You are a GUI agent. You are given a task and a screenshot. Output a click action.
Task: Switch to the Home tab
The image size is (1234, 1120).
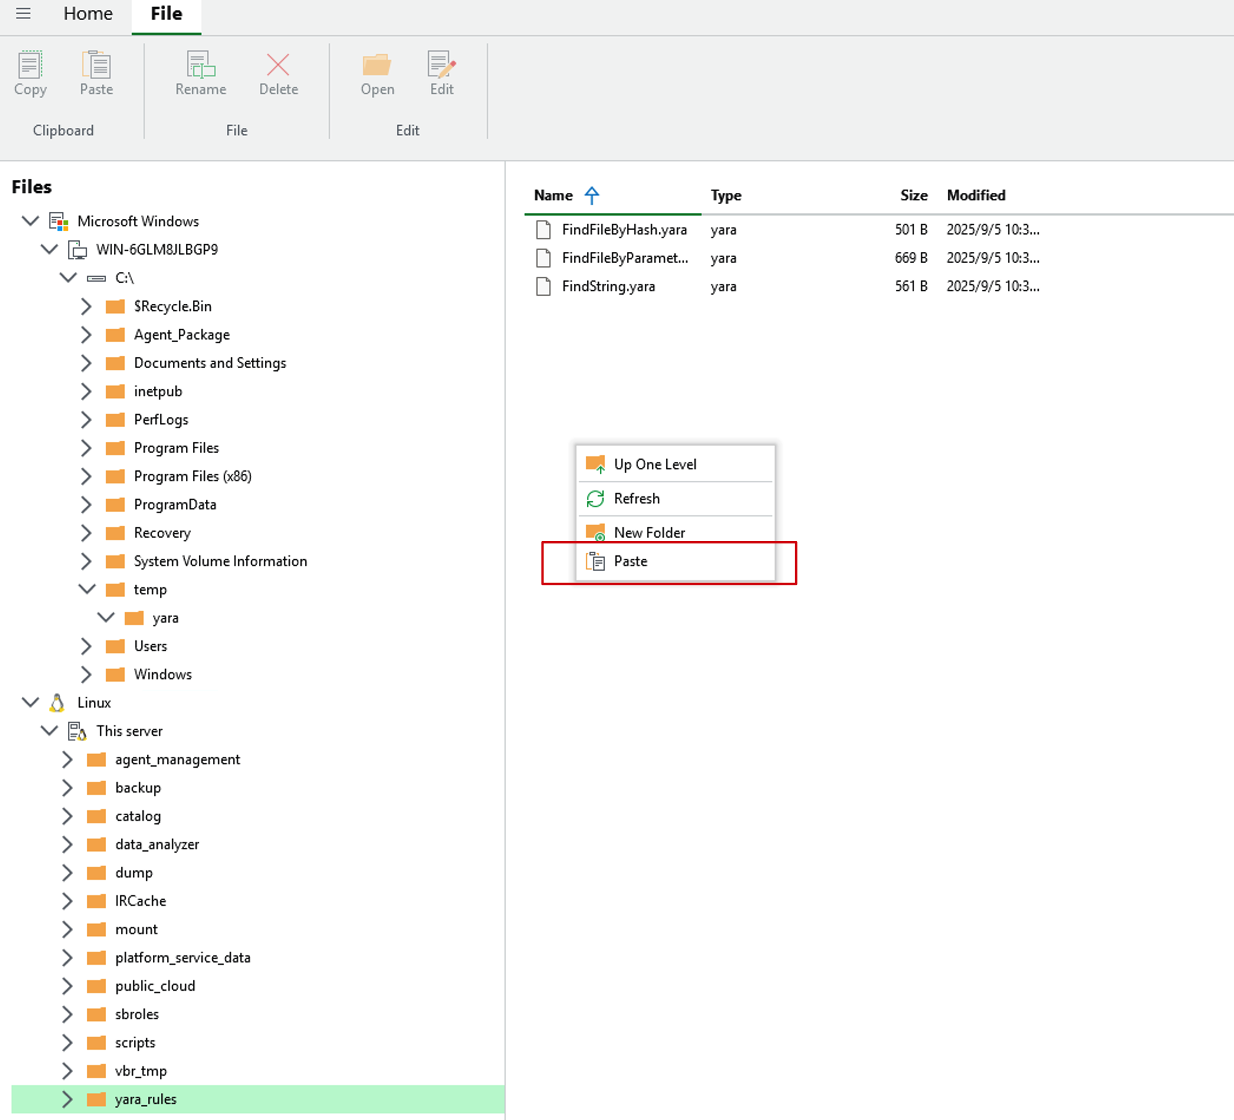pos(88,14)
